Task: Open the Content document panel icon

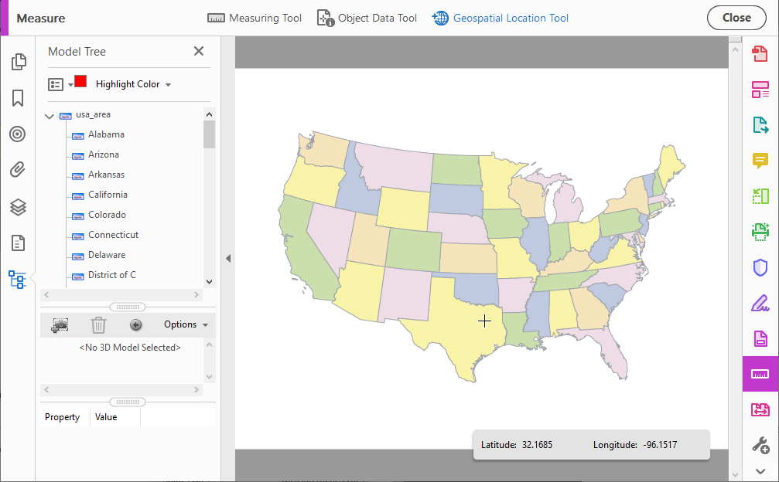Action: click(18, 243)
